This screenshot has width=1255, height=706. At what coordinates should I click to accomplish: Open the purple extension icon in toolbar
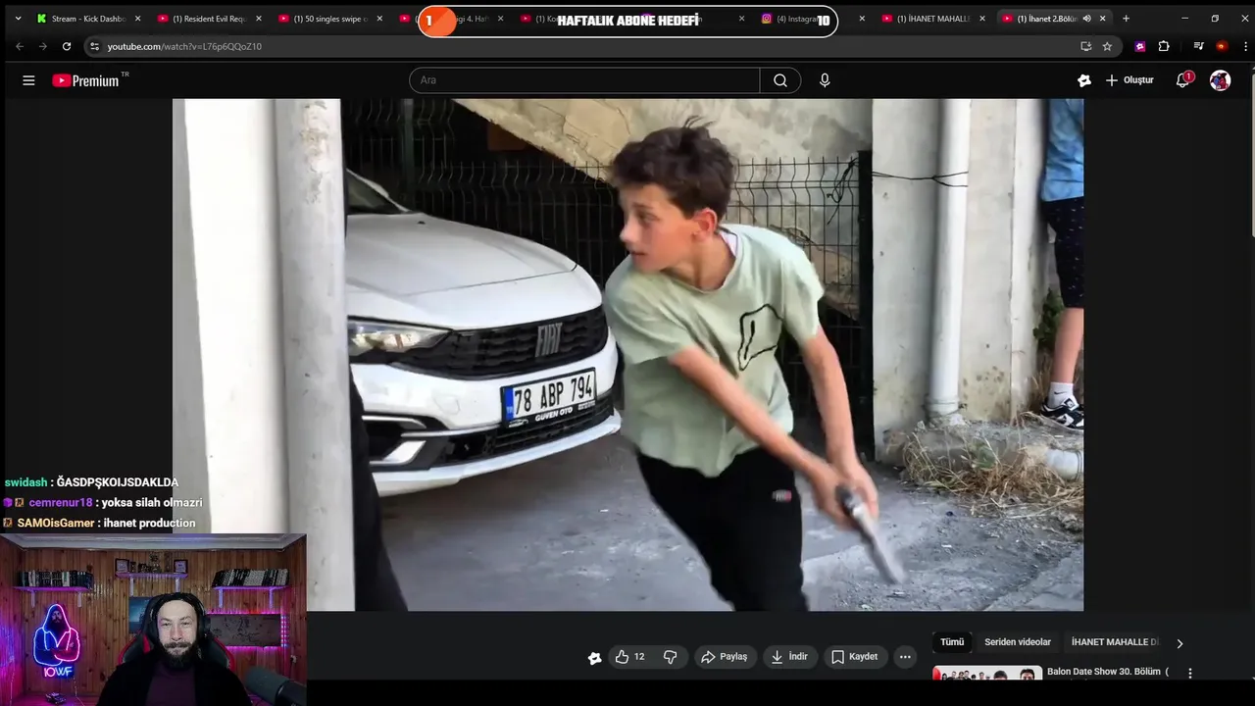tap(1139, 46)
